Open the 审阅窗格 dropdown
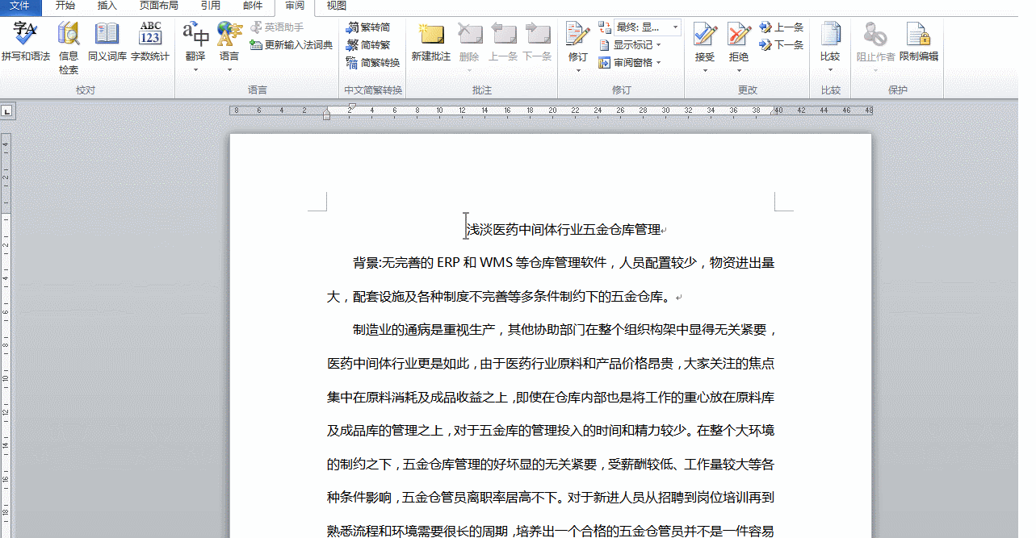 (631, 63)
